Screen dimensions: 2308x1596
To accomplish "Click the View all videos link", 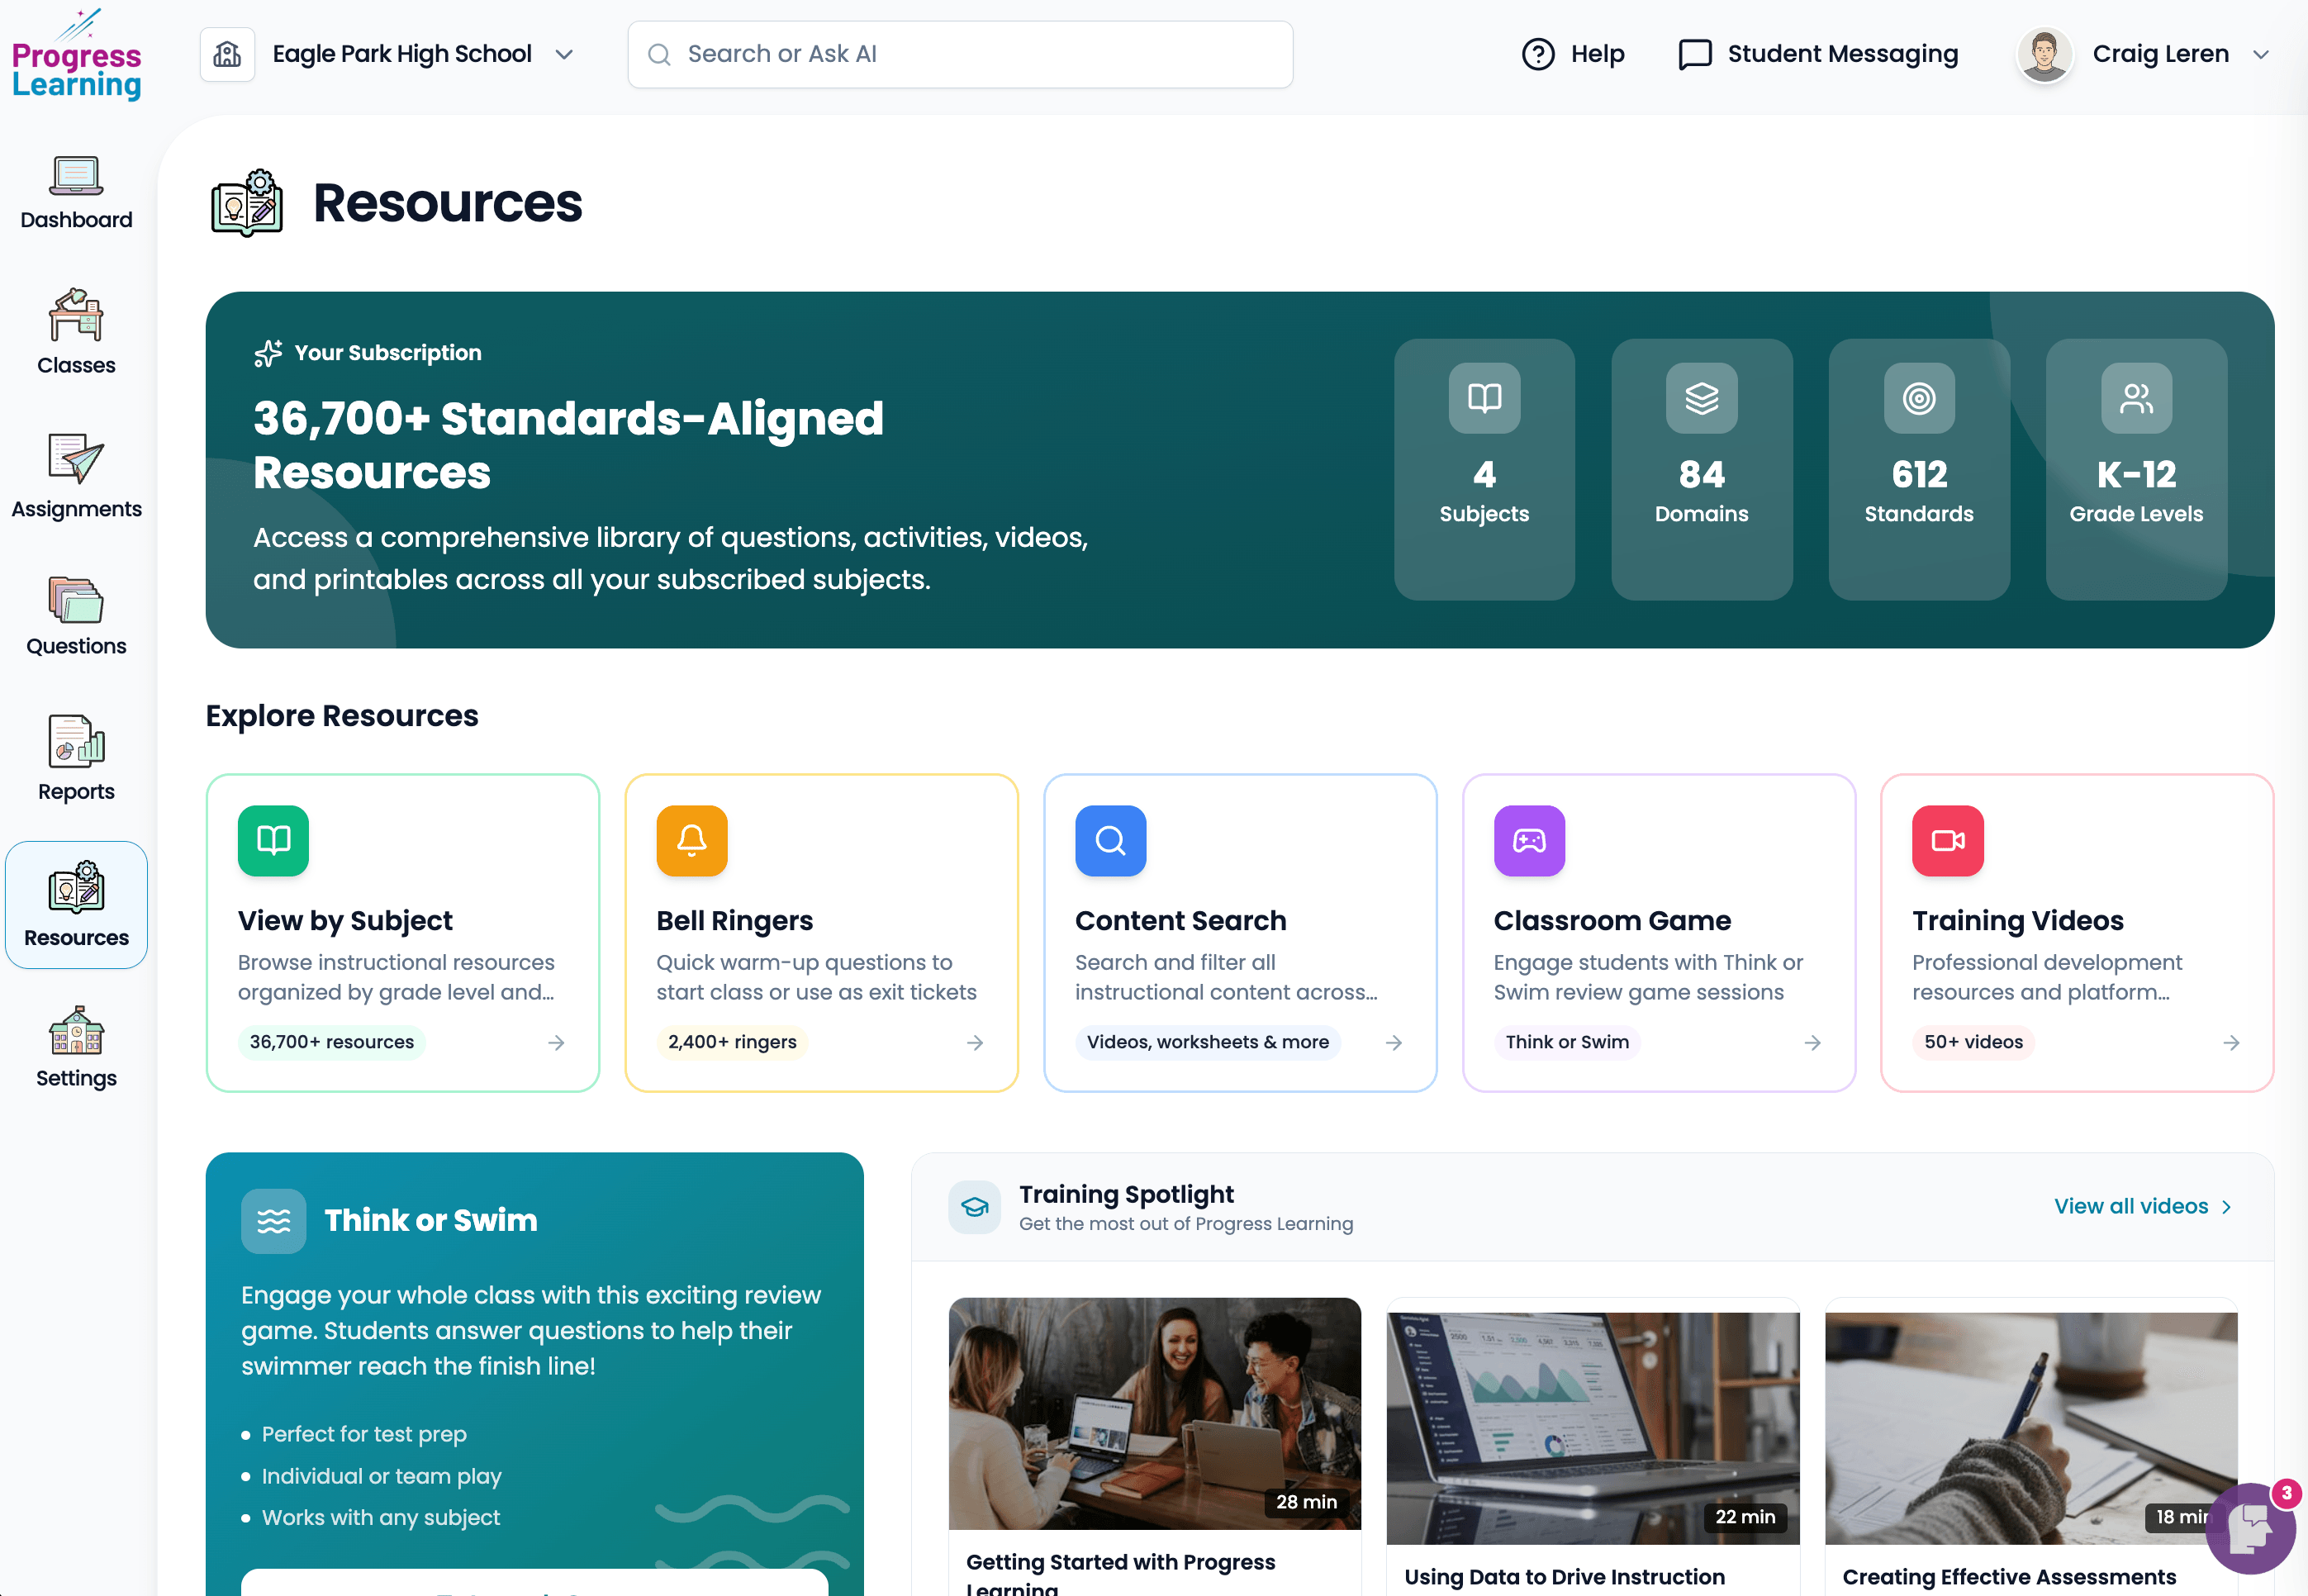I will 2142,1206.
